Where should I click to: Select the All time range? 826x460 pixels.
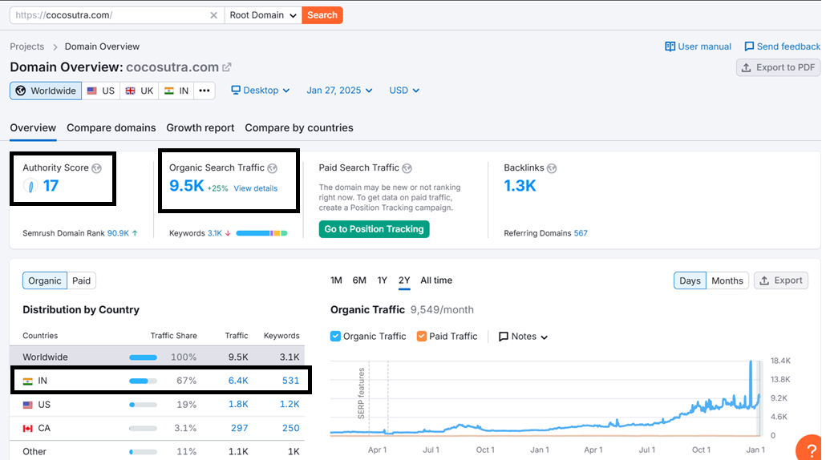coord(436,280)
